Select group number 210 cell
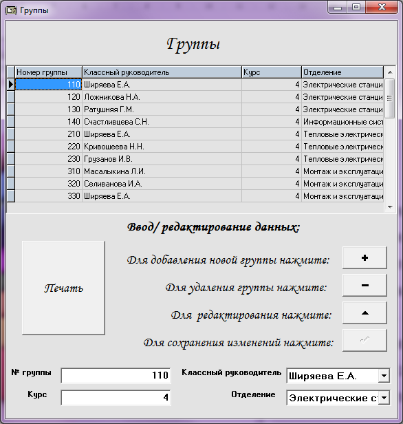This screenshot has width=403, height=424. click(48, 134)
